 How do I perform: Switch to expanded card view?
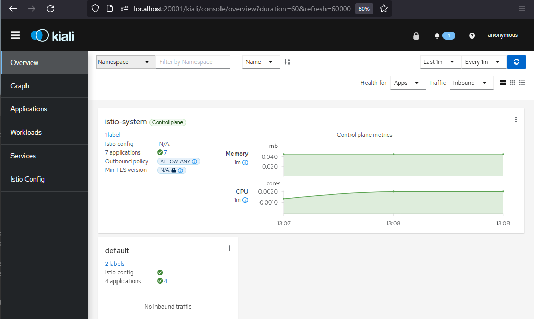click(503, 83)
